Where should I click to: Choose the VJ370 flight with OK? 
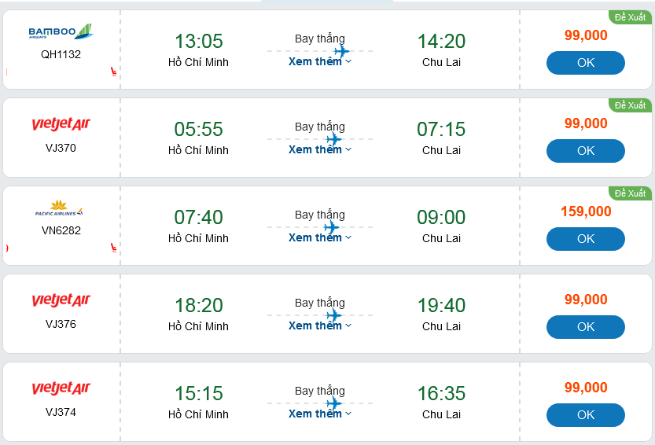click(586, 151)
